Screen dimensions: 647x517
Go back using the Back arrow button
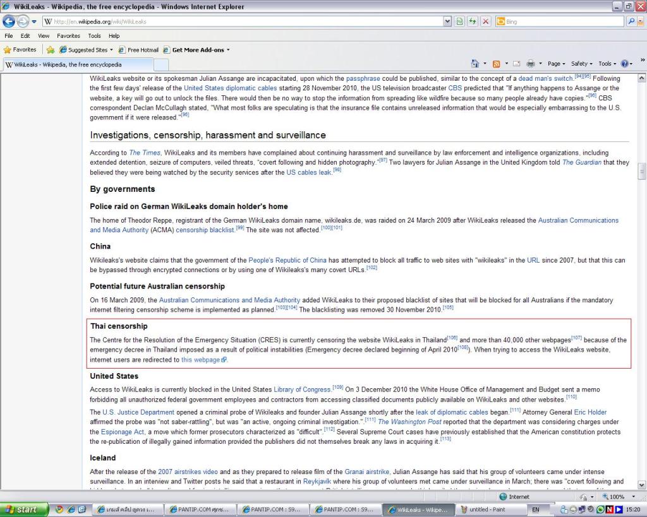click(9, 21)
